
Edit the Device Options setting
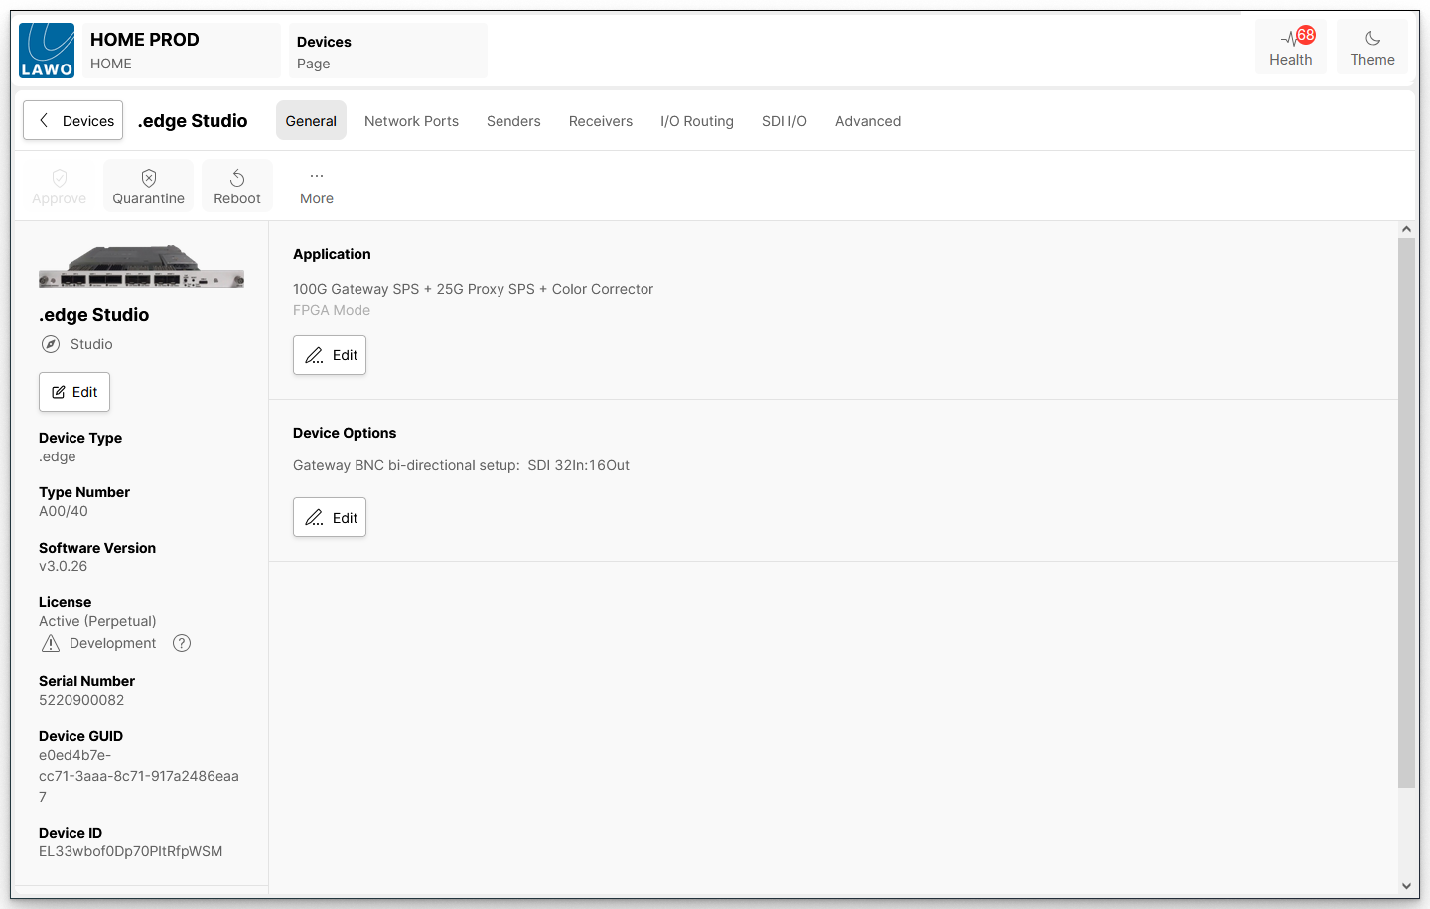[330, 517]
